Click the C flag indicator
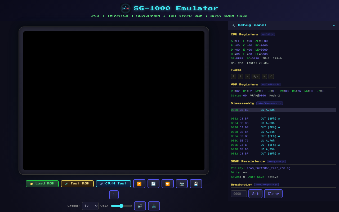The image size is (339, 212). (x=271, y=77)
